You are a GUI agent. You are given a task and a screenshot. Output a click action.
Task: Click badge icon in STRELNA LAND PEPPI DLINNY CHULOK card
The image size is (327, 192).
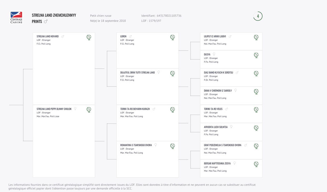tap(89, 110)
